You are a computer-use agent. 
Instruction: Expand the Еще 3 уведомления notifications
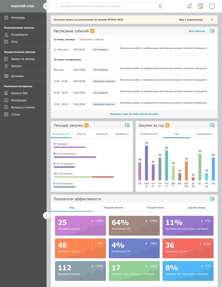coord(191,20)
